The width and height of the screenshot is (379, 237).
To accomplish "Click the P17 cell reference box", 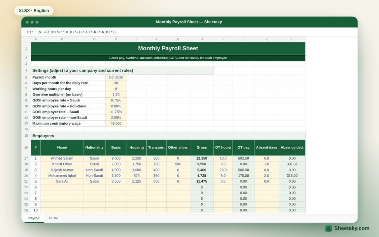I will pyautogui.click(x=30, y=32).
